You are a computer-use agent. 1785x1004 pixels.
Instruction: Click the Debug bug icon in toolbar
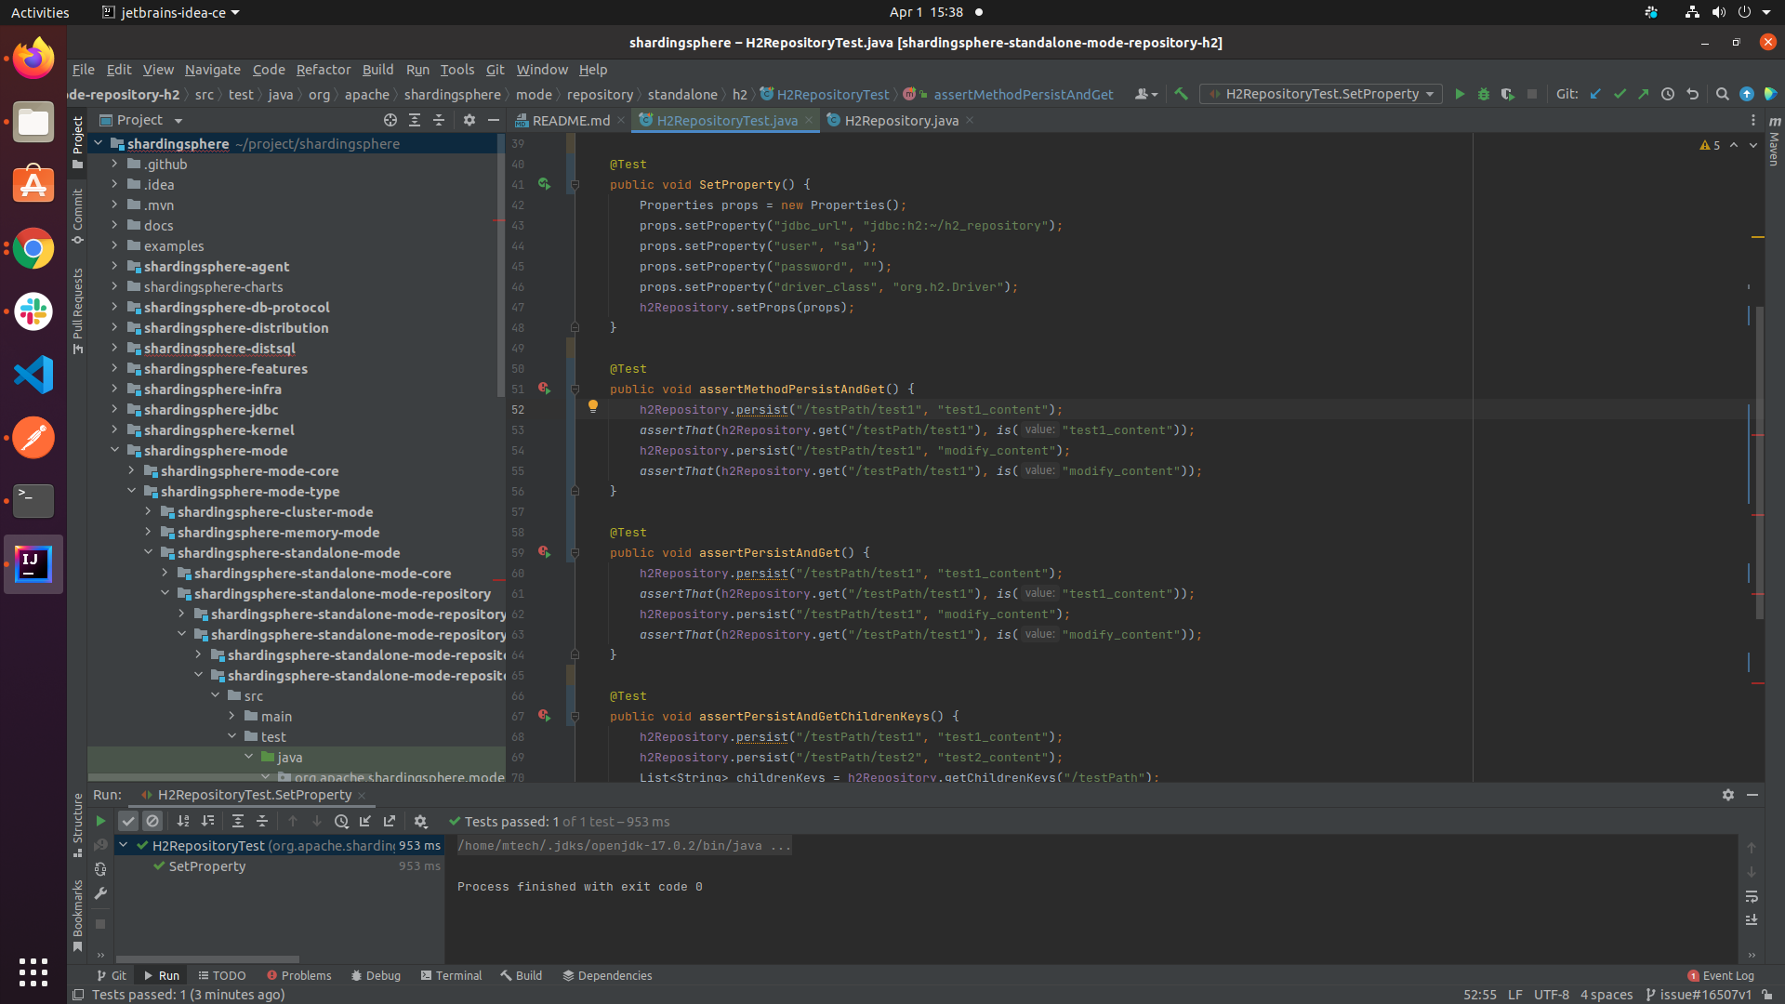click(1484, 94)
